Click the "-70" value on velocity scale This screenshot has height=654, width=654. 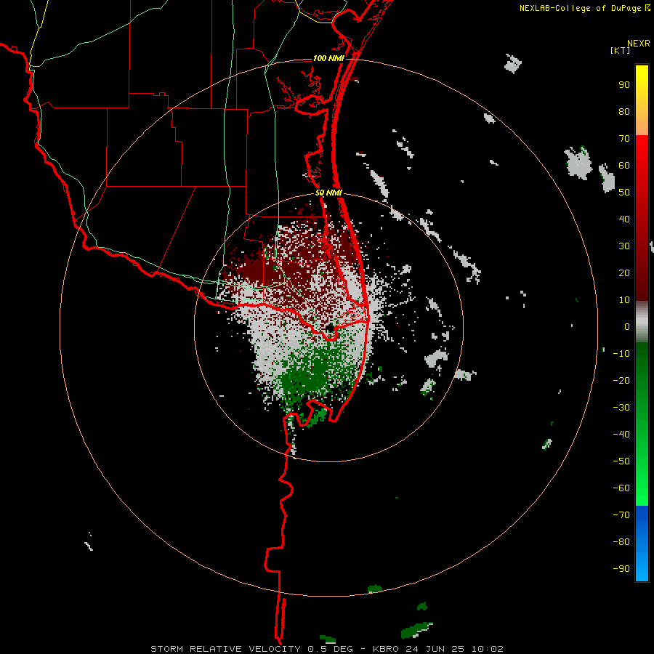[621, 515]
